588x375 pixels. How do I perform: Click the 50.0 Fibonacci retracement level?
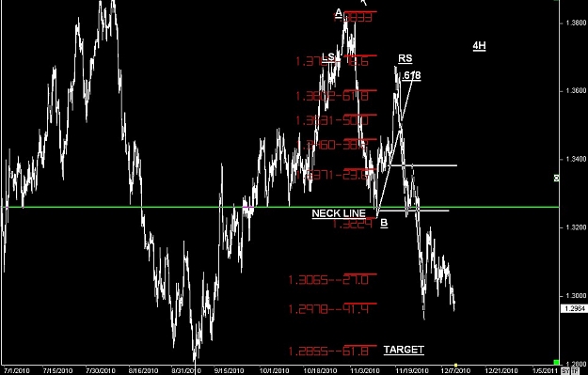(x=332, y=120)
